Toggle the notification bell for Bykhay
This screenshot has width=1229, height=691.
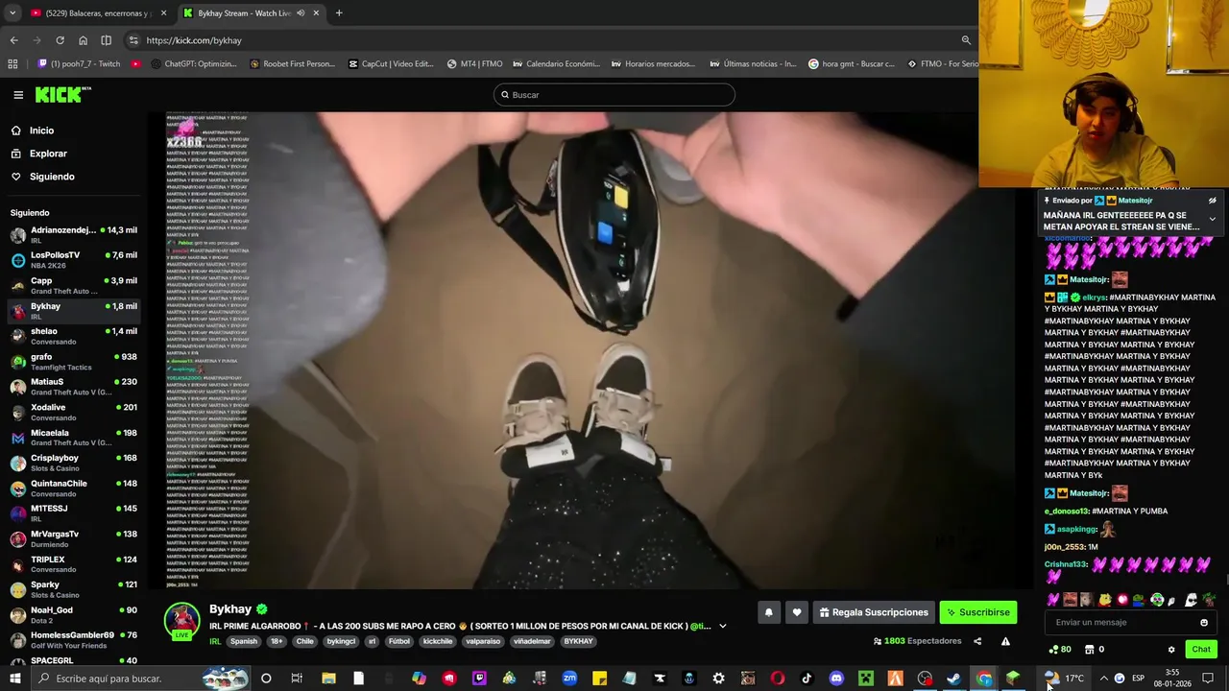click(x=768, y=612)
